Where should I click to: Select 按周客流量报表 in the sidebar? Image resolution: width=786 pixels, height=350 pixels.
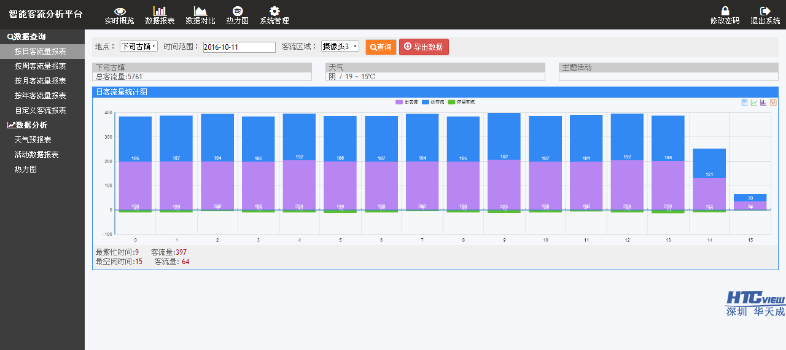click(41, 66)
